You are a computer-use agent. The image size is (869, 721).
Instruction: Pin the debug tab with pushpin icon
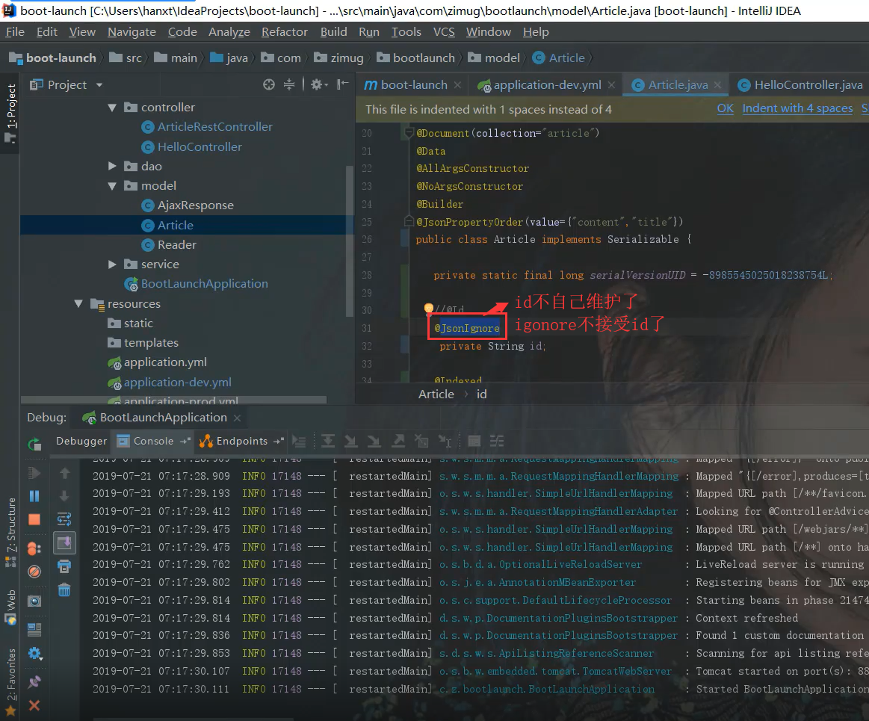34,681
